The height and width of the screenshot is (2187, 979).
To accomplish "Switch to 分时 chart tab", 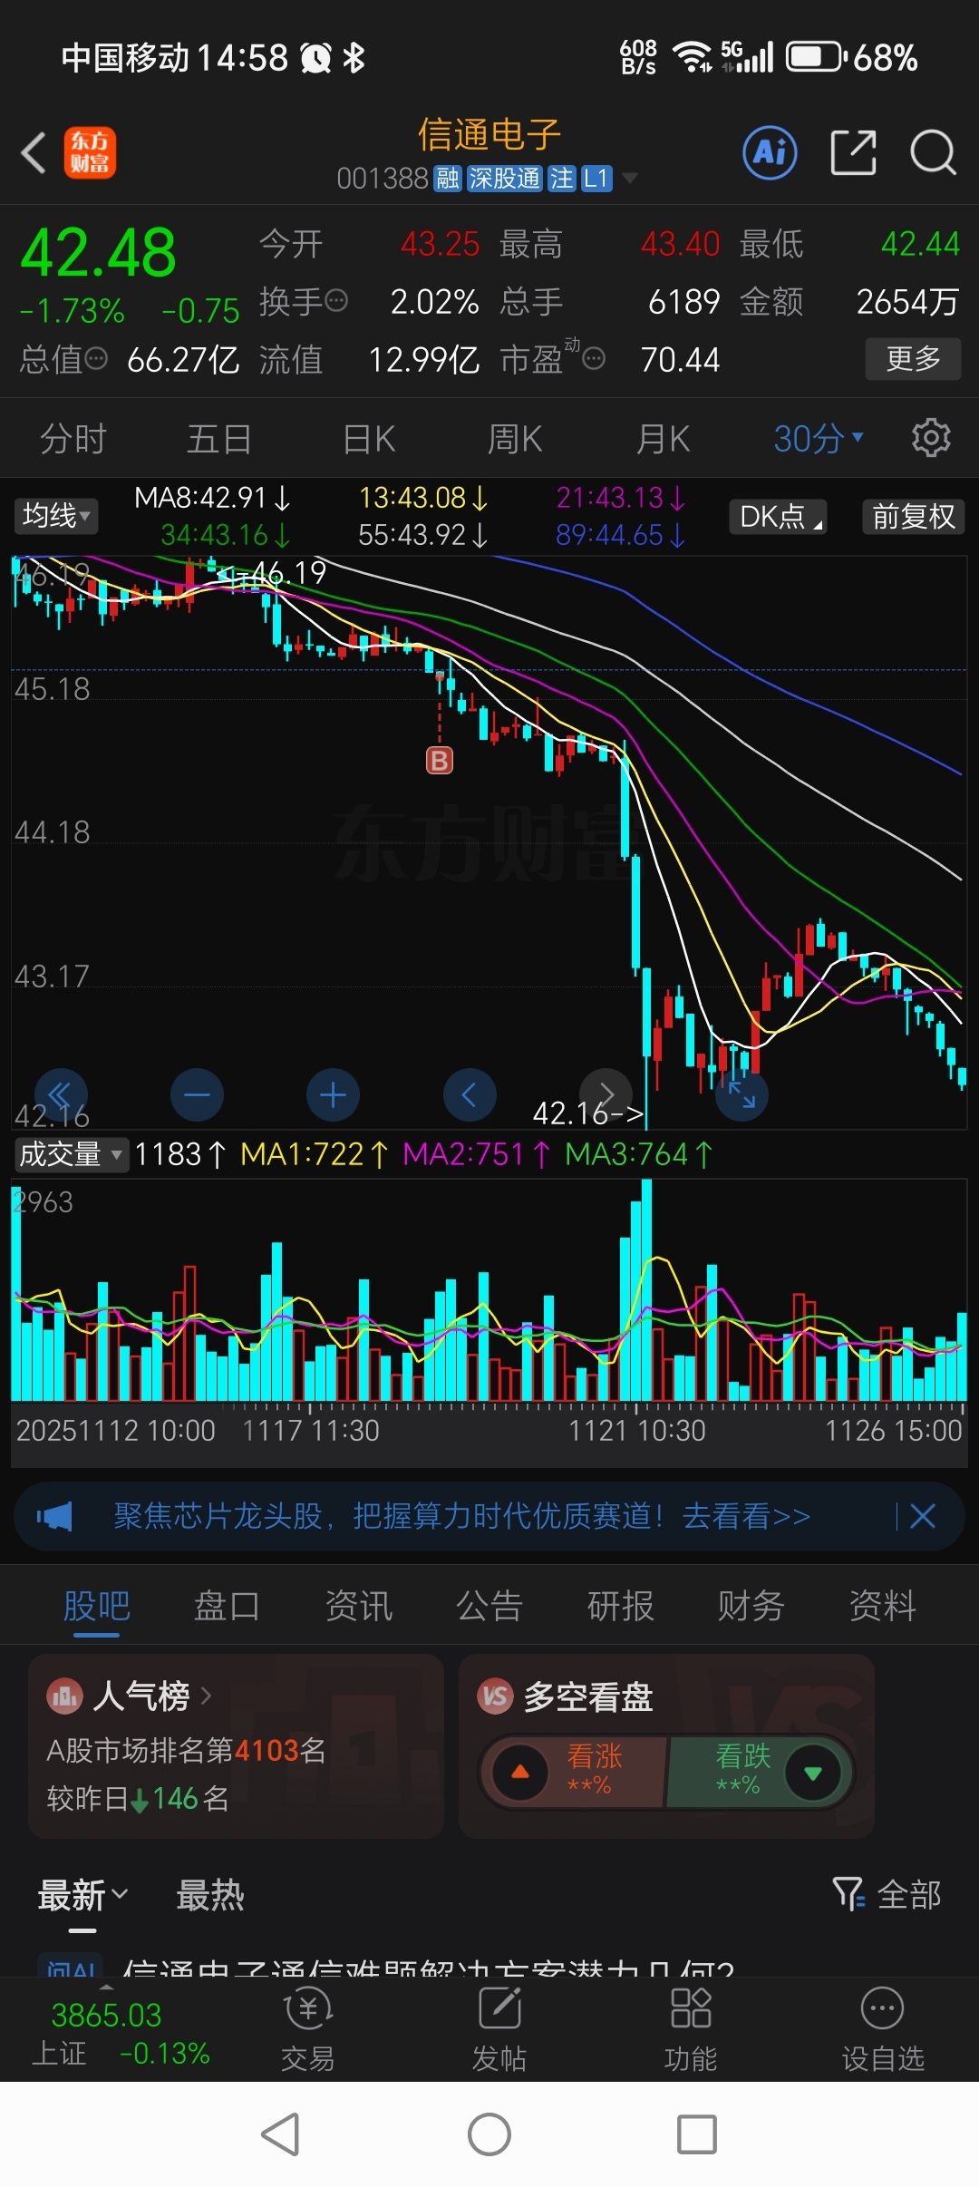I will (73, 439).
